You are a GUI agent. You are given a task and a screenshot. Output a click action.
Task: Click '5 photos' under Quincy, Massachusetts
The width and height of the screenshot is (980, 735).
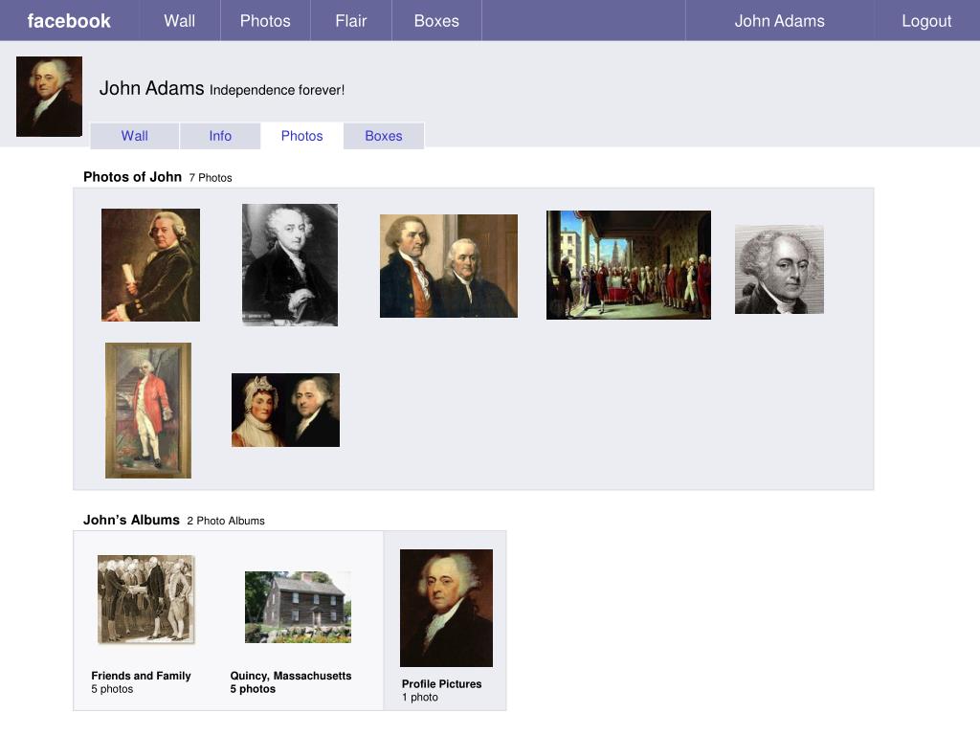point(253,689)
